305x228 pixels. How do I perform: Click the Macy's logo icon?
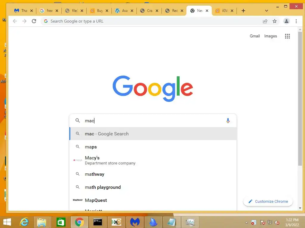pyautogui.click(x=78, y=160)
